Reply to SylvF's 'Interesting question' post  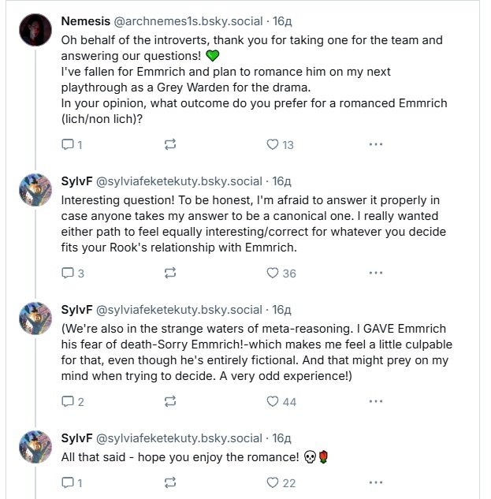pyautogui.click(x=68, y=273)
